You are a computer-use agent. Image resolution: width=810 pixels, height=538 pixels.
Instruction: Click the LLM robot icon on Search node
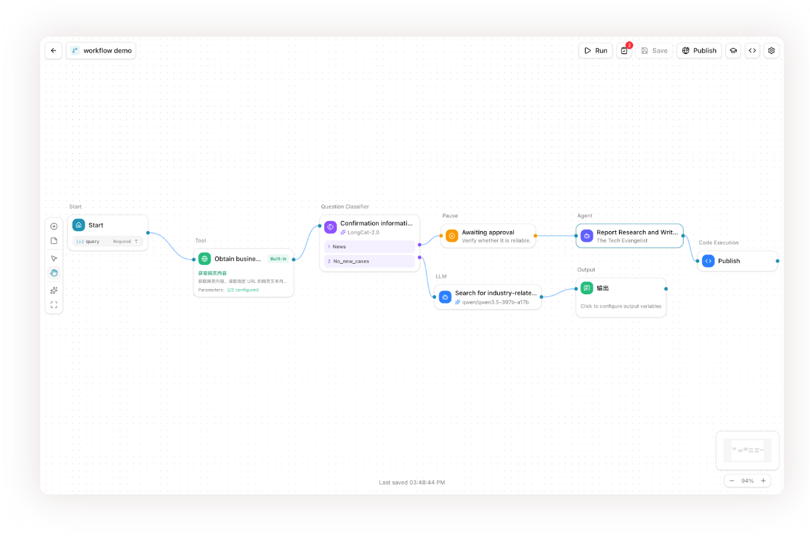(x=445, y=296)
